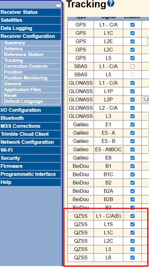
Task: Toggle the GPS L1C enable checkbox
Action: (x=132, y=33)
